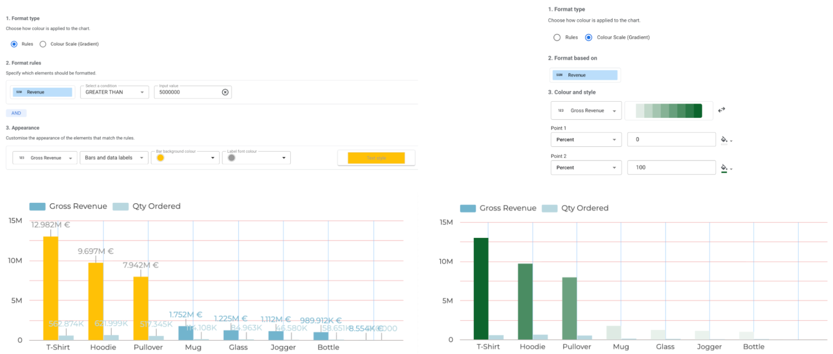The height and width of the screenshot is (354, 833).
Task: Click the reverse colour scale arrows icon
Action: [x=722, y=110]
